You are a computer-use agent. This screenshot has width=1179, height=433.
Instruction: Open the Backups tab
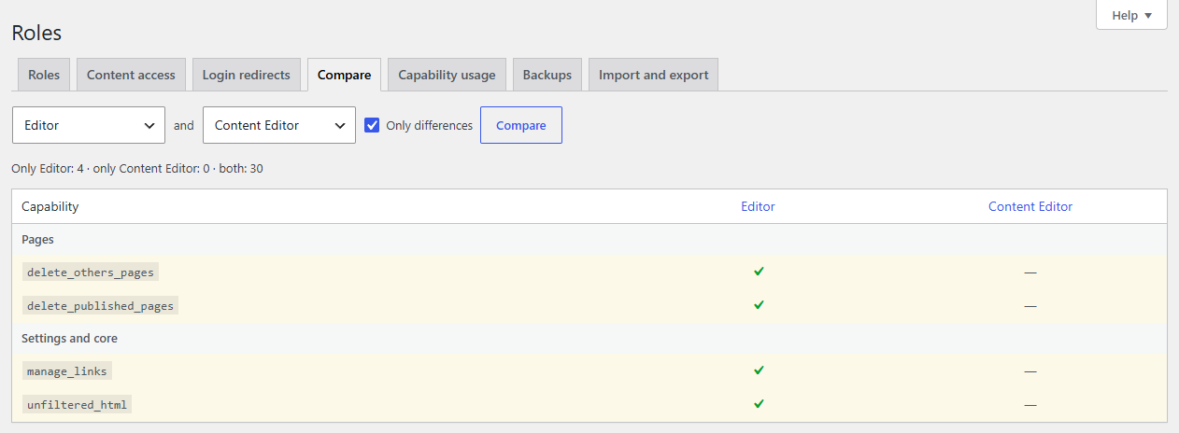pos(547,75)
